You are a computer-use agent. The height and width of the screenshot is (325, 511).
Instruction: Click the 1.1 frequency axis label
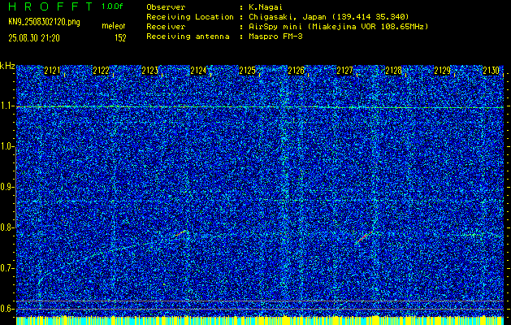tap(6, 106)
